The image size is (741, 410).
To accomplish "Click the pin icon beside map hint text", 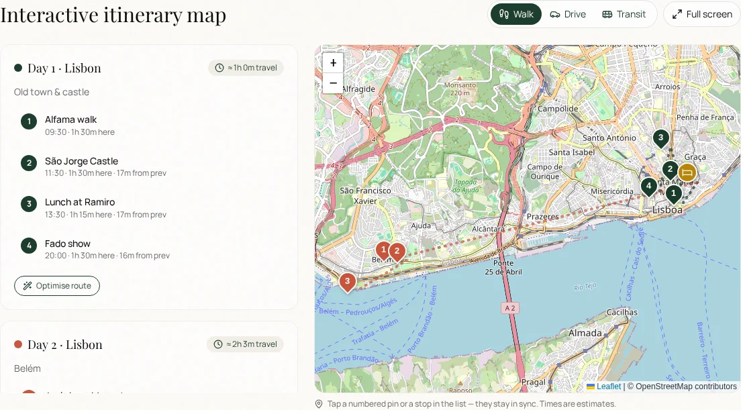I will [319, 404].
